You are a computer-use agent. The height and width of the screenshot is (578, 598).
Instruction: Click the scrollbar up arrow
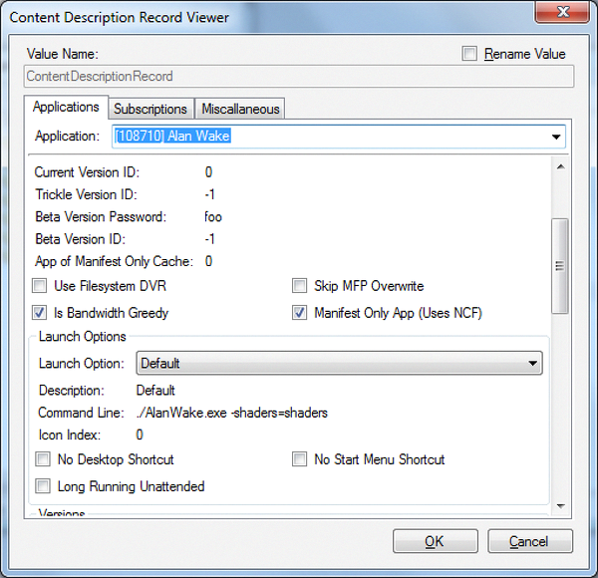(x=559, y=166)
